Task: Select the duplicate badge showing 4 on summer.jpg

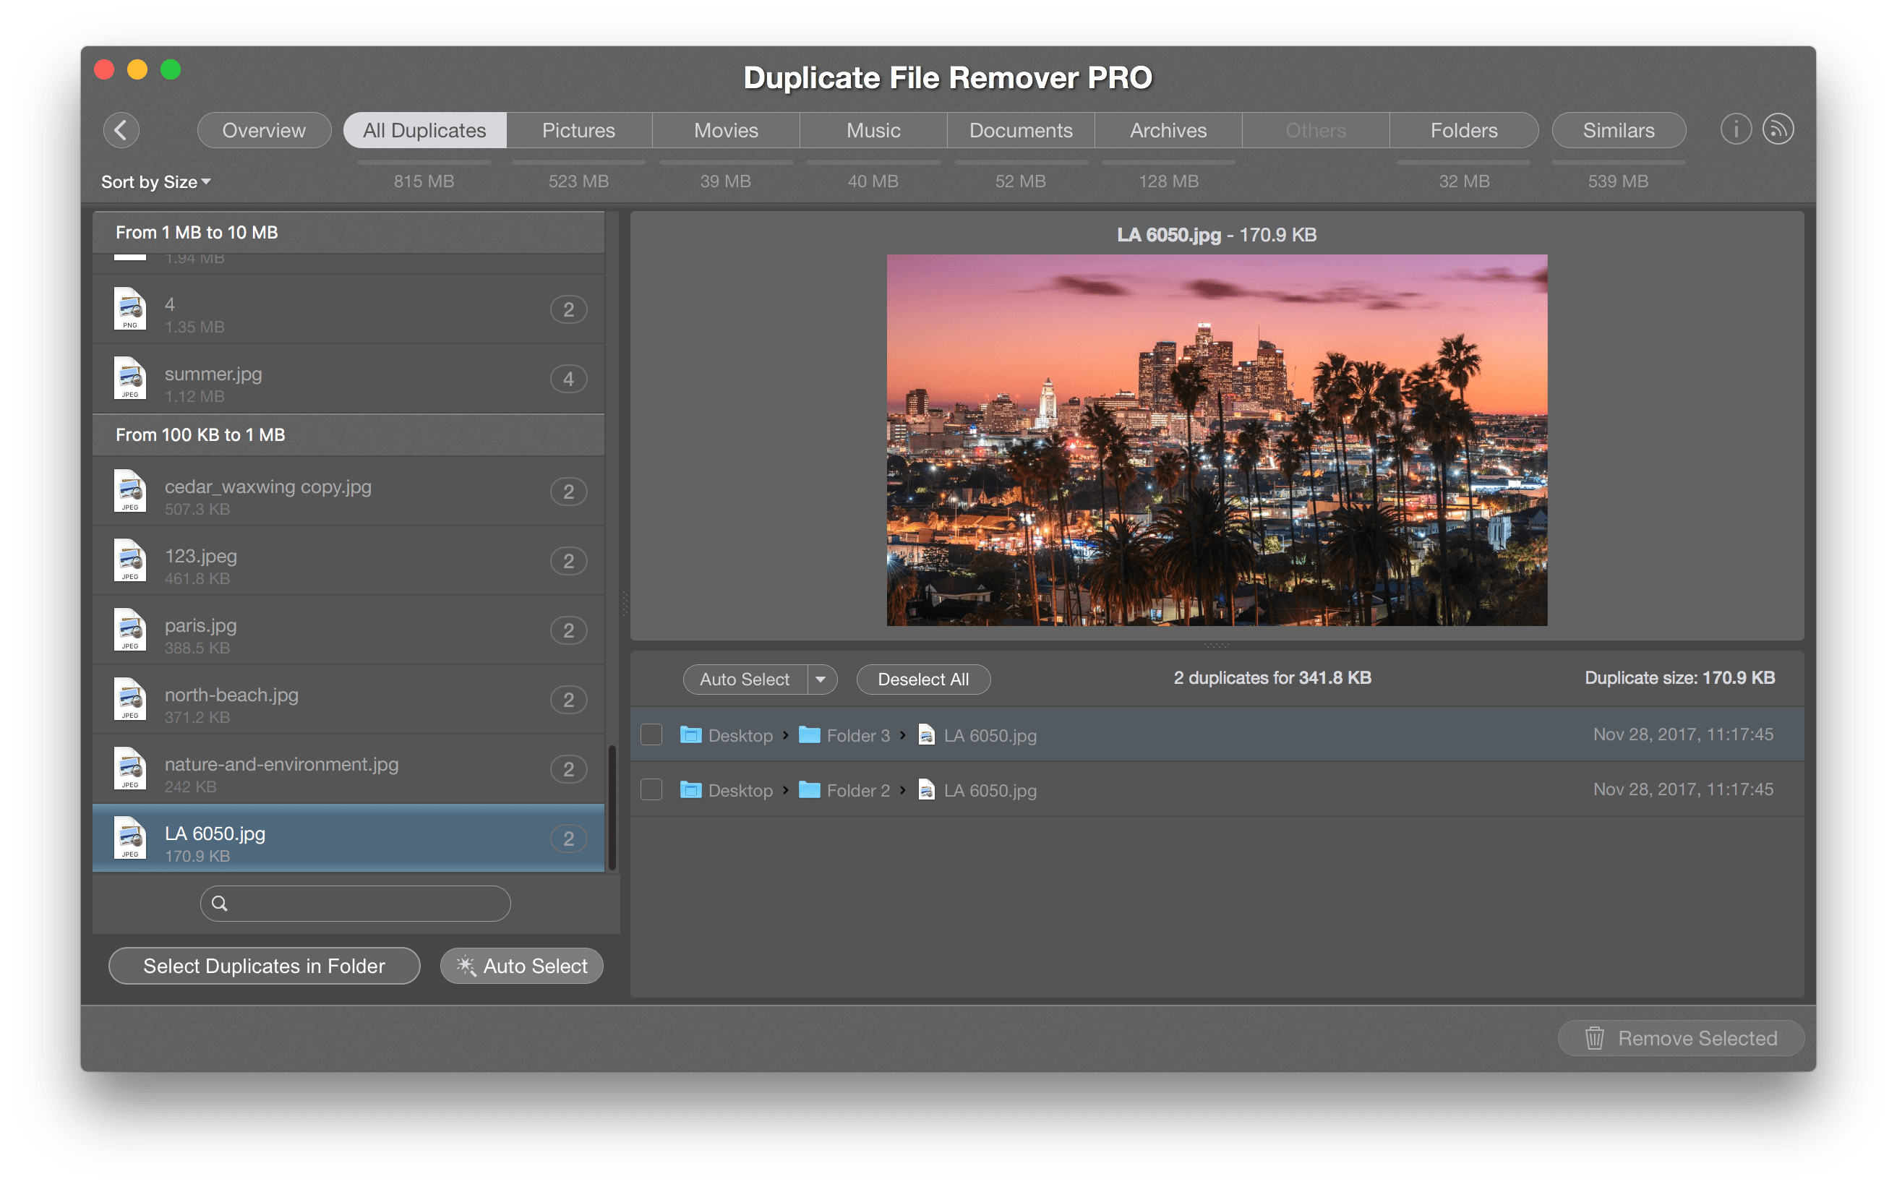Action: 568,378
